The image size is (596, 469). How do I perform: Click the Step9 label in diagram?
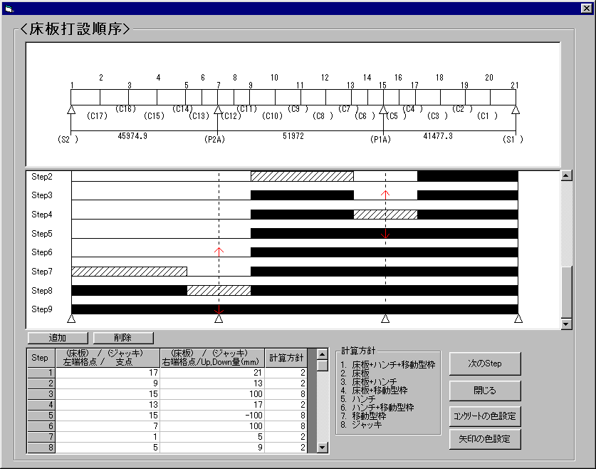pyautogui.click(x=42, y=309)
